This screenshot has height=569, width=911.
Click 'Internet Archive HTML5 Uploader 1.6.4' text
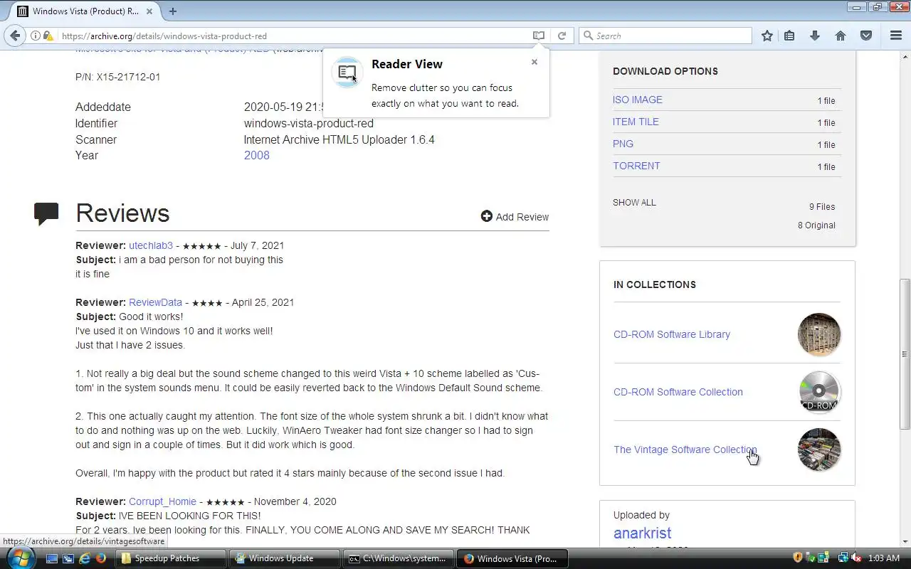point(339,139)
